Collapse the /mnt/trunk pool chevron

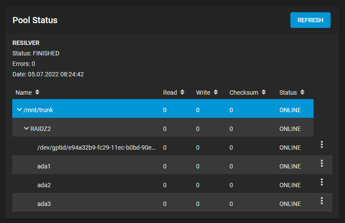coord(19,110)
